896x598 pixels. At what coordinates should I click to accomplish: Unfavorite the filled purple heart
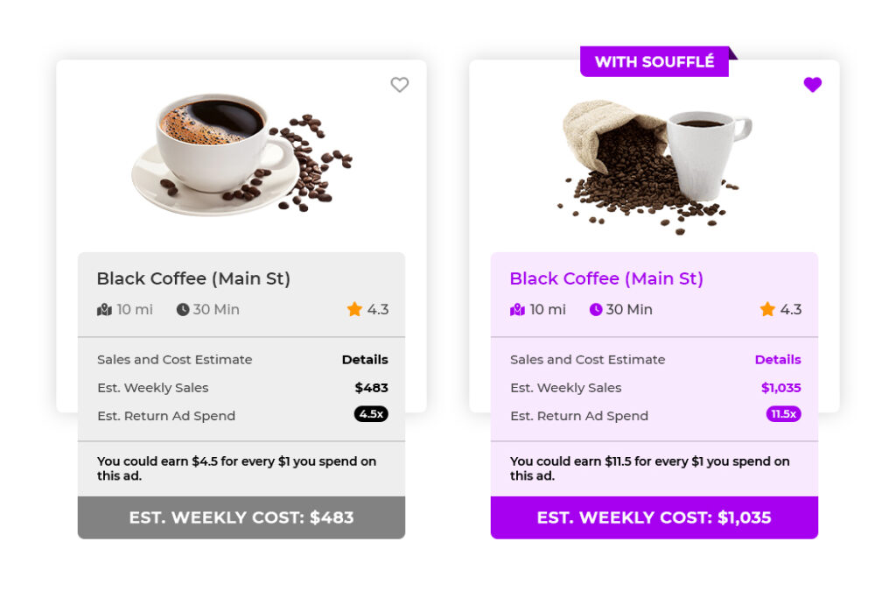click(812, 85)
